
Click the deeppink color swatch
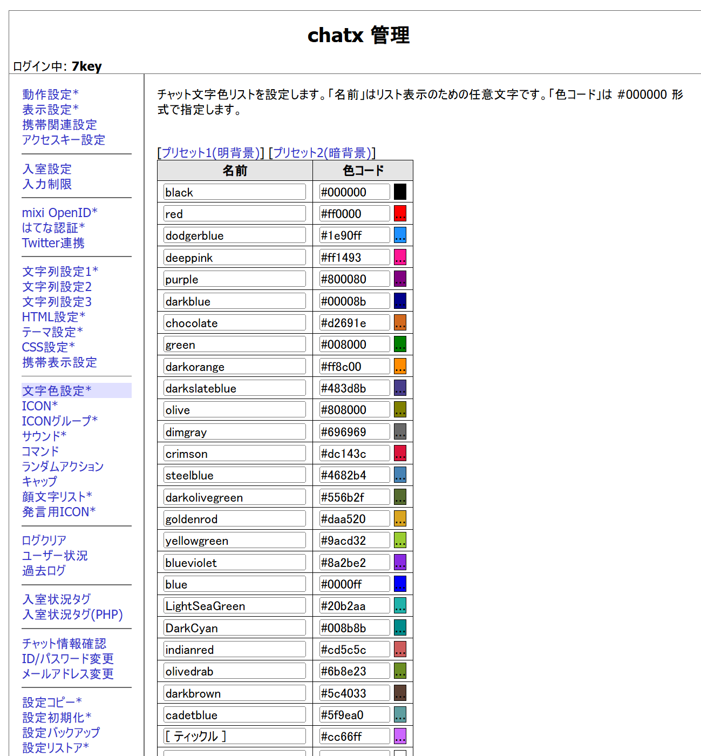point(400,258)
